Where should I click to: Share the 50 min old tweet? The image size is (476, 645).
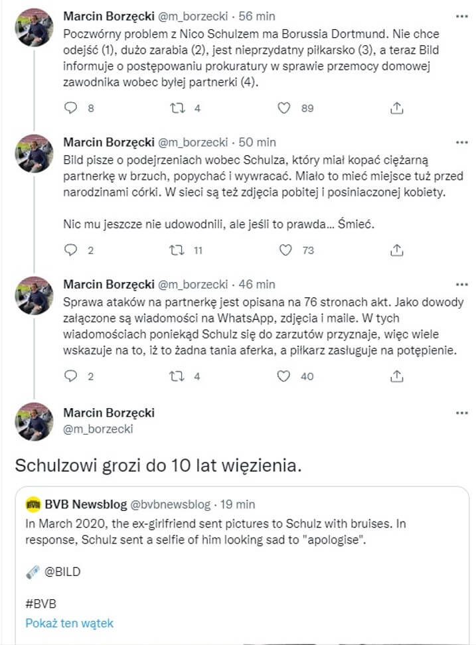[396, 250]
